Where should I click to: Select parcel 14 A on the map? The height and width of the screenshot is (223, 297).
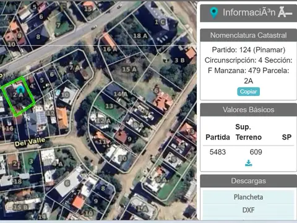pyautogui.click(x=121, y=94)
